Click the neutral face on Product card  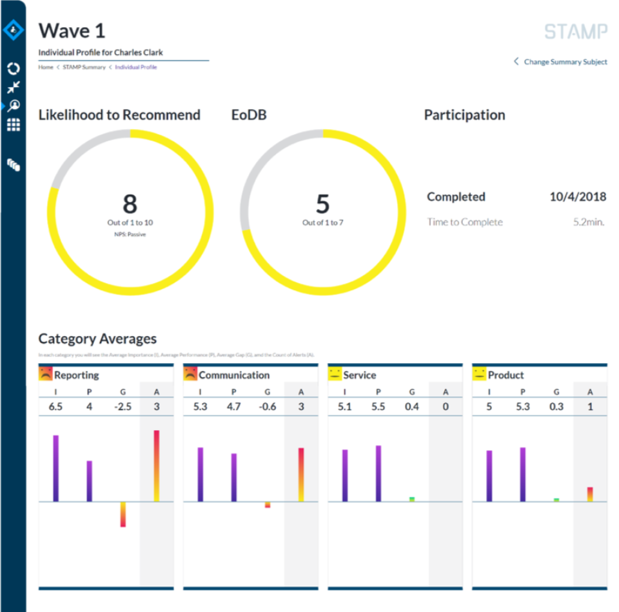478,375
